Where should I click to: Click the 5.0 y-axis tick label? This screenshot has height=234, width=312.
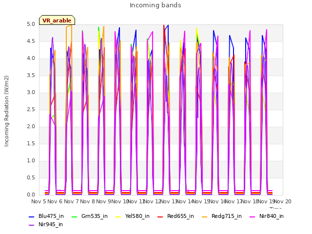click(31, 24)
